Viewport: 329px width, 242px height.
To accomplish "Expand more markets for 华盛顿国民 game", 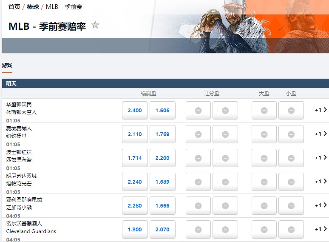I will pyautogui.click(x=320, y=110).
